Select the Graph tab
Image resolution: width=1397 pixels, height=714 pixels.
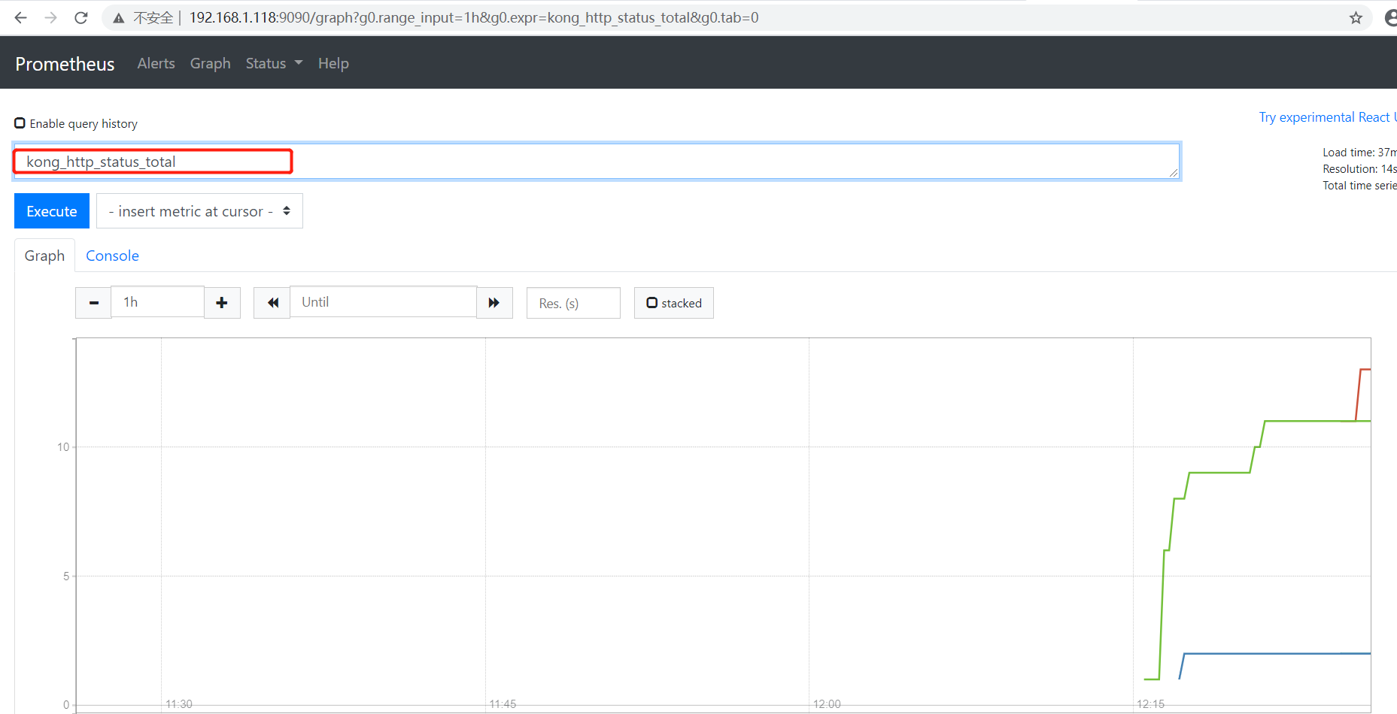44,256
